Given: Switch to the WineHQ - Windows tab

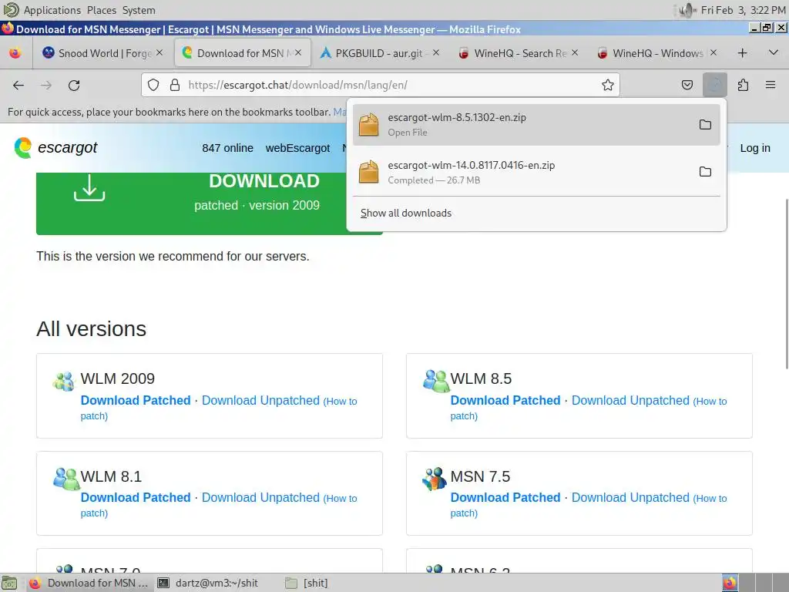Looking at the screenshot, I should pos(657,53).
